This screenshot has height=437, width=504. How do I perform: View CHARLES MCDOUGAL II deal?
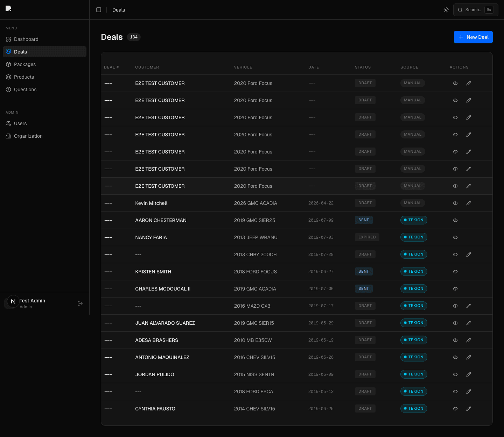pos(455,289)
